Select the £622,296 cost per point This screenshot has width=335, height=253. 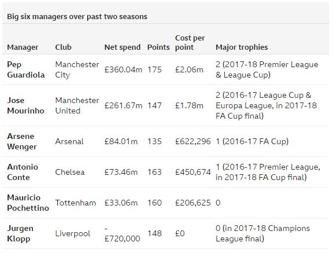[192, 141]
